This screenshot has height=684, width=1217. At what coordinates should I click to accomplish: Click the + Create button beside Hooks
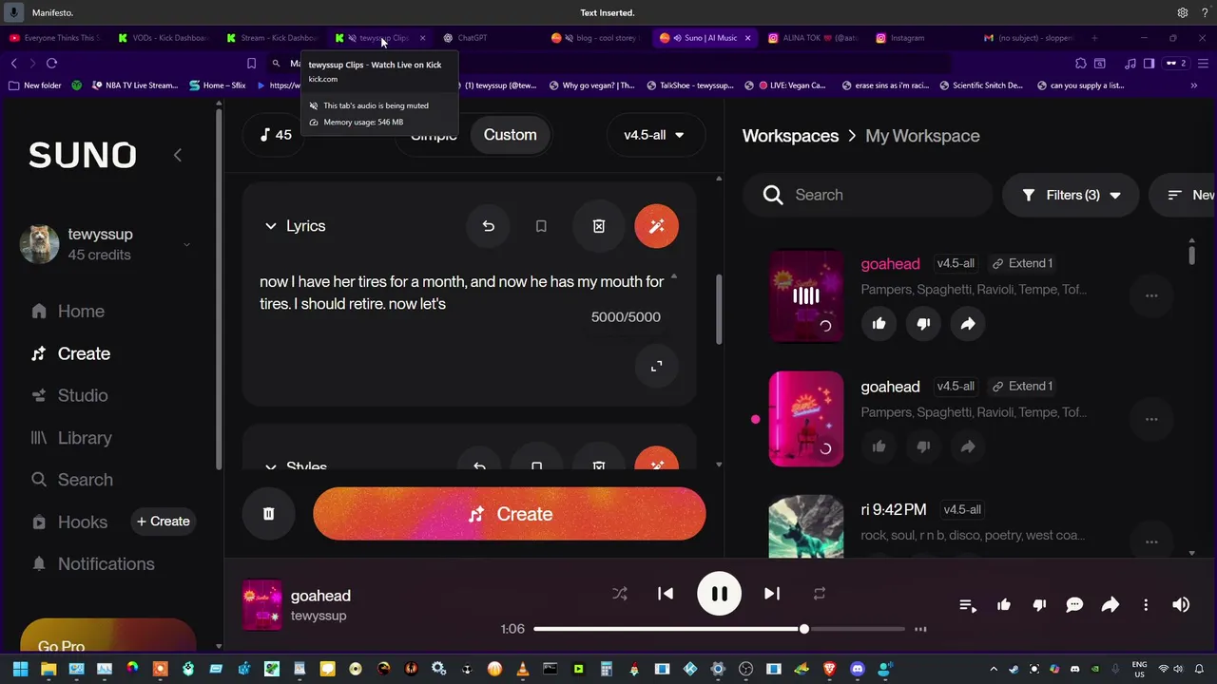(x=163, y=521)
